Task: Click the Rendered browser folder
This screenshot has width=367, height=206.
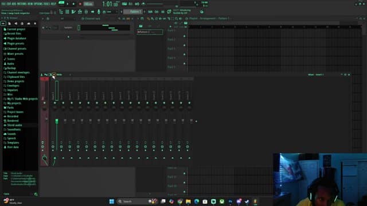Action: 11,121
